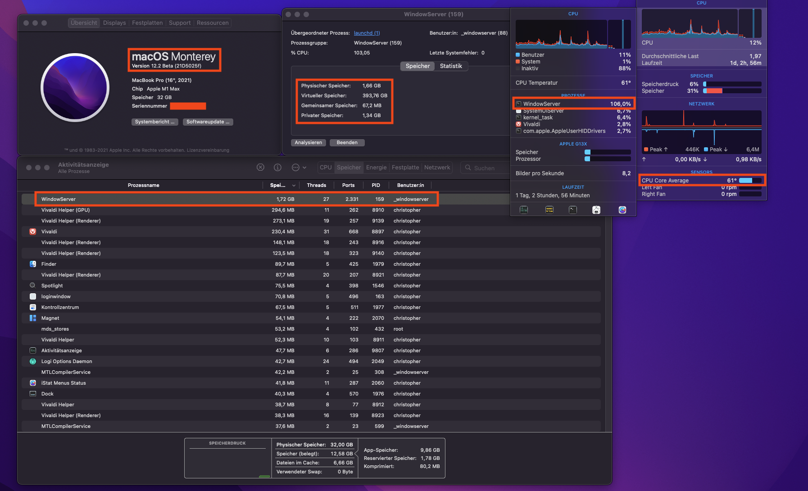Screen dimensions: 808x491
Task: Click the Speicherdruck bar in the iStat panel
Action: tap(732, 84)
